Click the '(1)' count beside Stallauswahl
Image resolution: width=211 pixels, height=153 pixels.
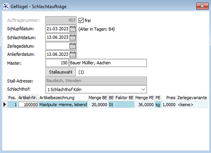[x=81, y=72]
